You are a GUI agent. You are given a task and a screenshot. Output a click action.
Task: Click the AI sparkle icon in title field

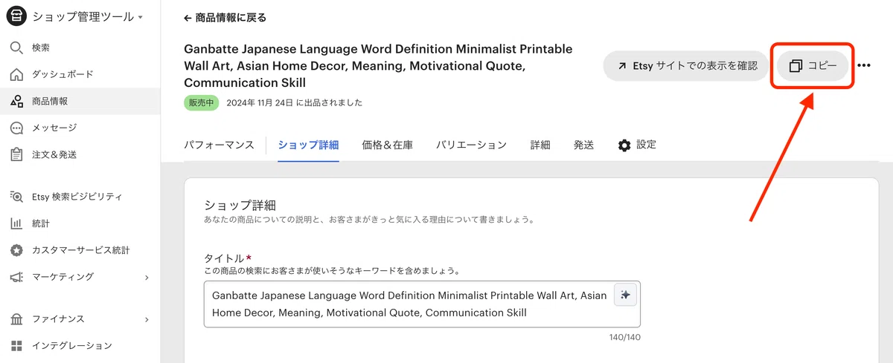click(625, 295)
